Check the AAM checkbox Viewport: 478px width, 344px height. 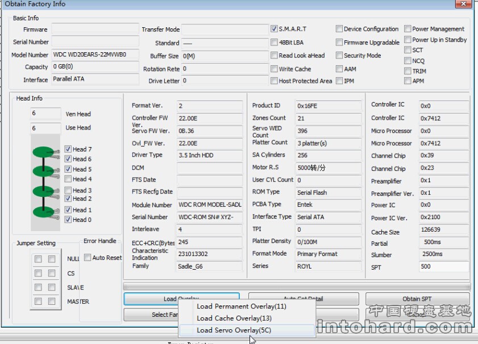339,69
